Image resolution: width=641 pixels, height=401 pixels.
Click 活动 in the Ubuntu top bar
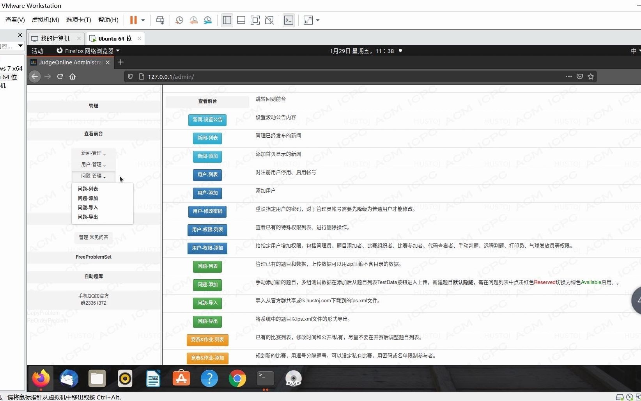pos(37,51)
